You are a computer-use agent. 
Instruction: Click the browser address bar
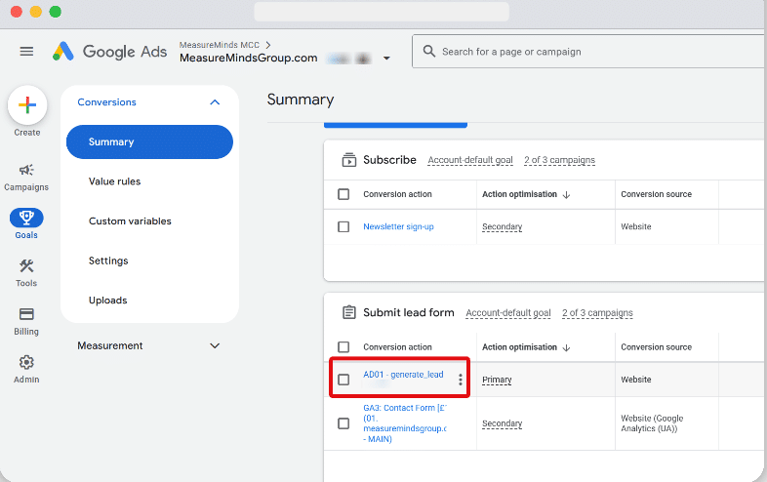382,12
